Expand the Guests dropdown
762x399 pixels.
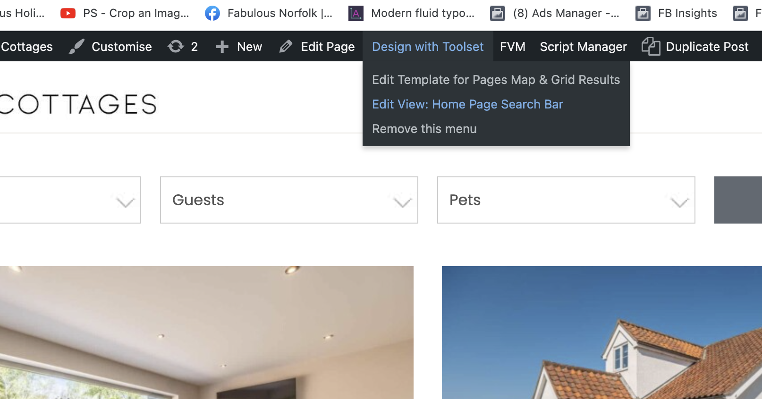(x=289, y=200)
